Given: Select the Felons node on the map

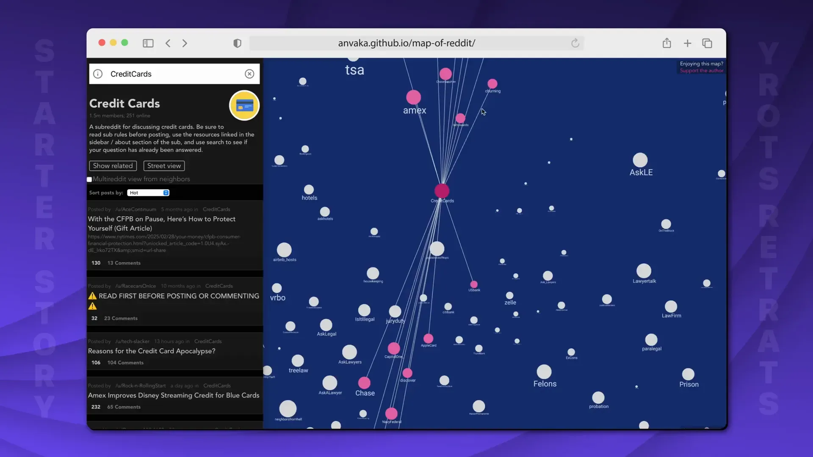Looking at the screenshot, I should [544, 372].
